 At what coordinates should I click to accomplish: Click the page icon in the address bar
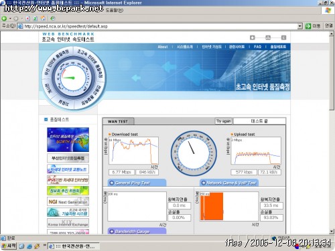[x=21, y=26]
